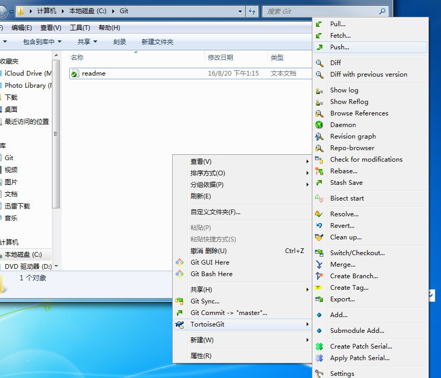The width and height of the screenshot is (441, 378).
Task: Open the 编辑(E) menu
Action: (22, 28)
